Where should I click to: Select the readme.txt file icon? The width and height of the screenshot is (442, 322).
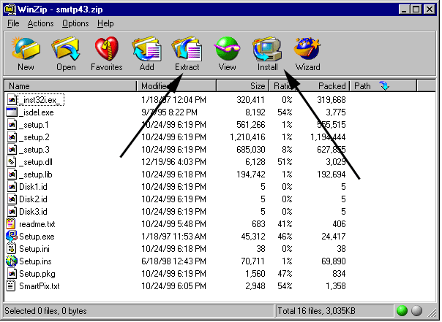pyautogui.click(x=11, y=224)
